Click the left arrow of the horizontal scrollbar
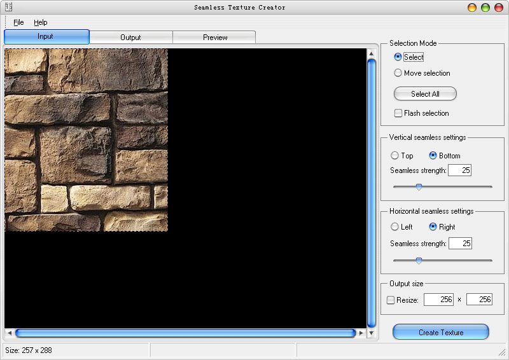This screenshot has width=509, height=360. click(x=9, y=333)
